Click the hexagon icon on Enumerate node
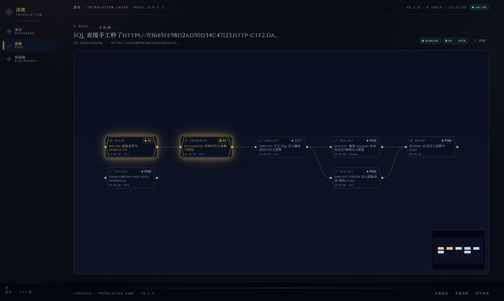Screen dimensions: 504x301 [186, 141]
